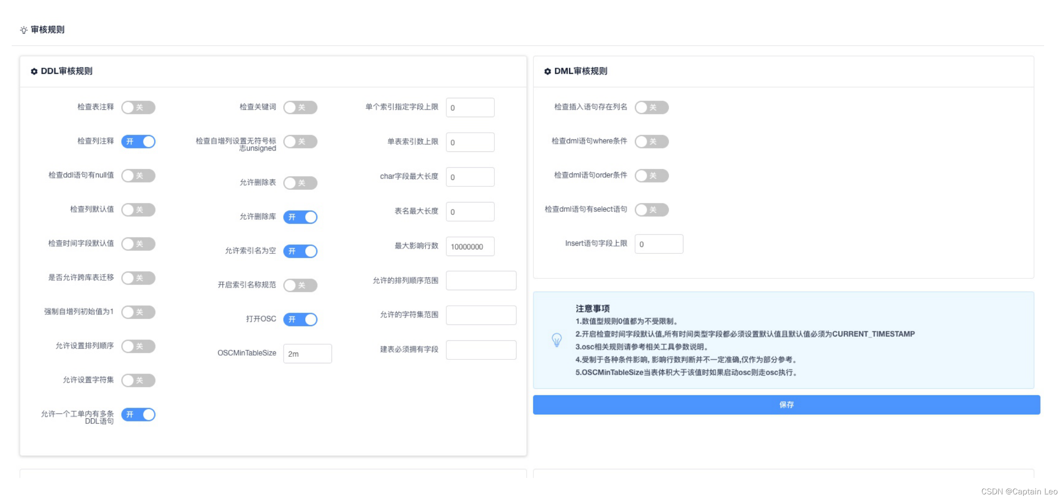Enable 允许设置字符集 switch

pos(138,380)
